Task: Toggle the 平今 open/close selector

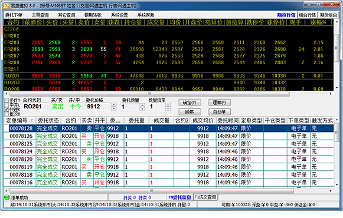Action: (75, 107)
